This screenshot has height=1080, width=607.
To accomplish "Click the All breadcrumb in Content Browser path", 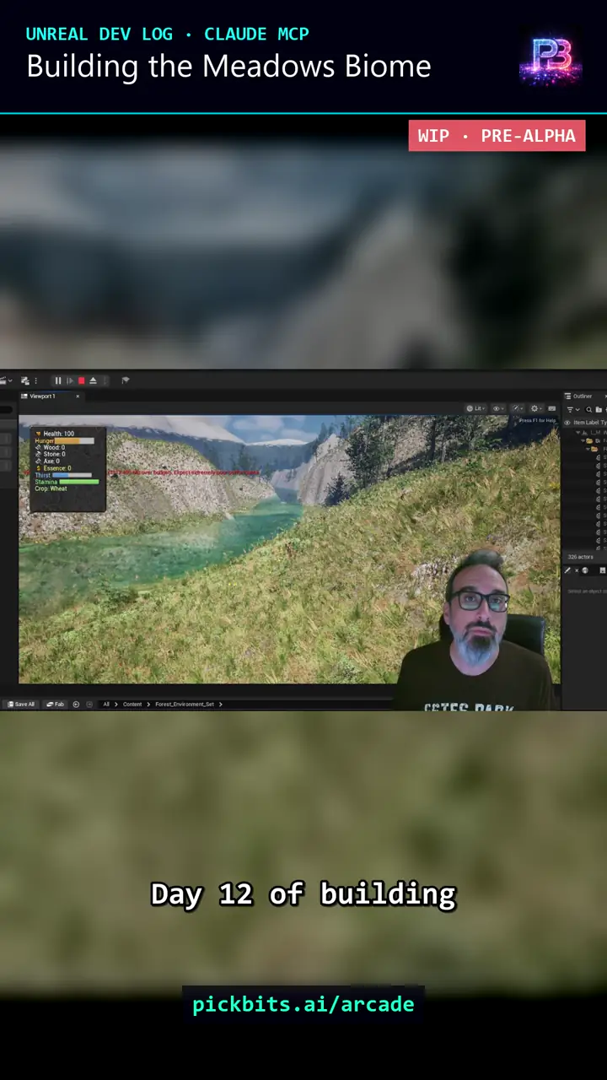I will tap(106, 704).
